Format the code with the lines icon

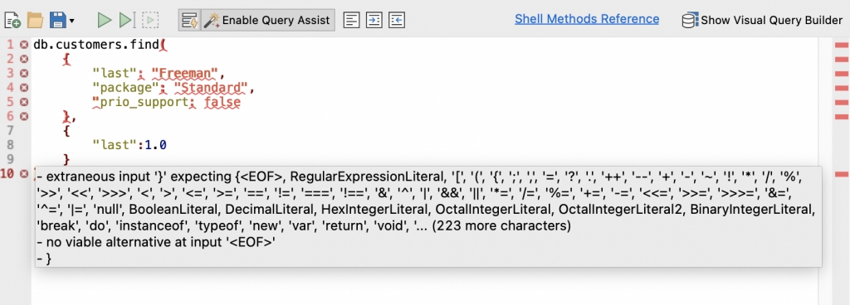coord(352,21)
